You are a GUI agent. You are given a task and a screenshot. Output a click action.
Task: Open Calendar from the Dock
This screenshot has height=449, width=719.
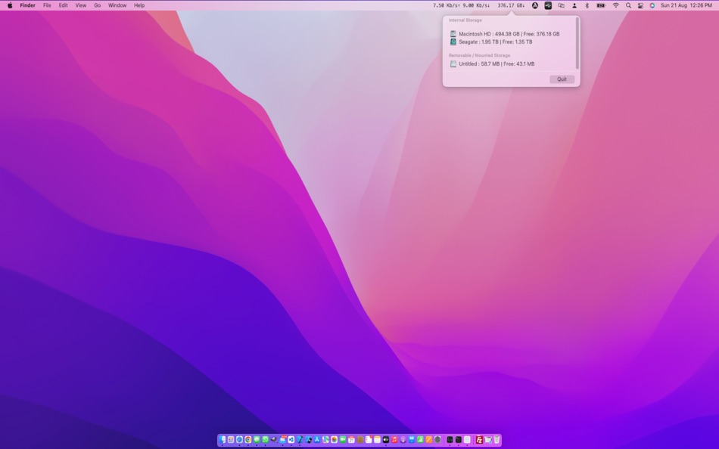[351, 439]
